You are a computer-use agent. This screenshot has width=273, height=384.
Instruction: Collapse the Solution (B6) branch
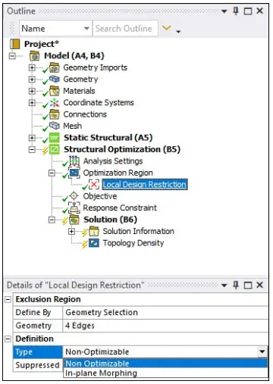pyautogui.click(x=52, y=220)
